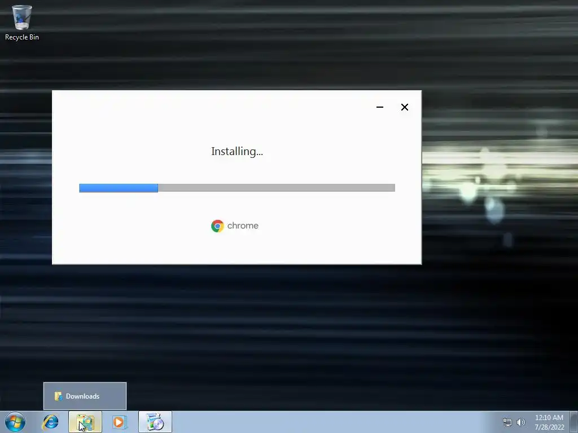The width and height of the screenshot is (578, 433).
Task: Open the Windows Start menu orb
Action: (x=15, y=422)
